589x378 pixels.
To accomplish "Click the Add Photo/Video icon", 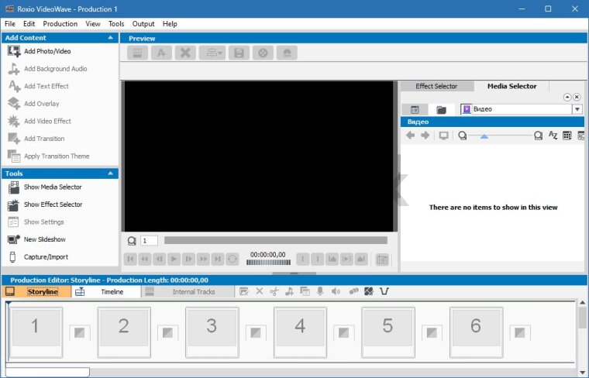I will [13, 51].
